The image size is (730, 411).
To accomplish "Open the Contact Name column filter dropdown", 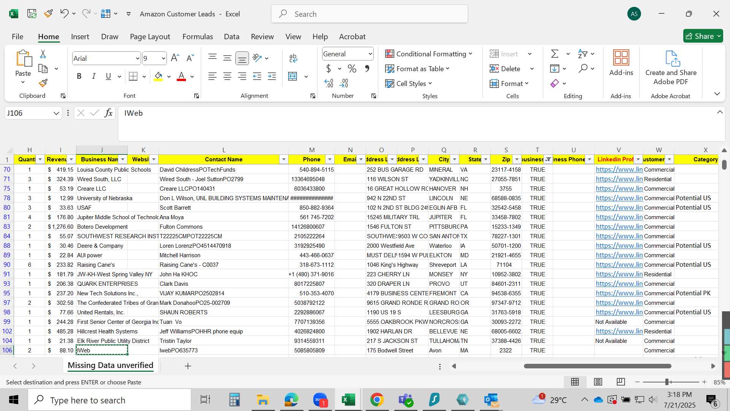I will click(x=284, y=159).
